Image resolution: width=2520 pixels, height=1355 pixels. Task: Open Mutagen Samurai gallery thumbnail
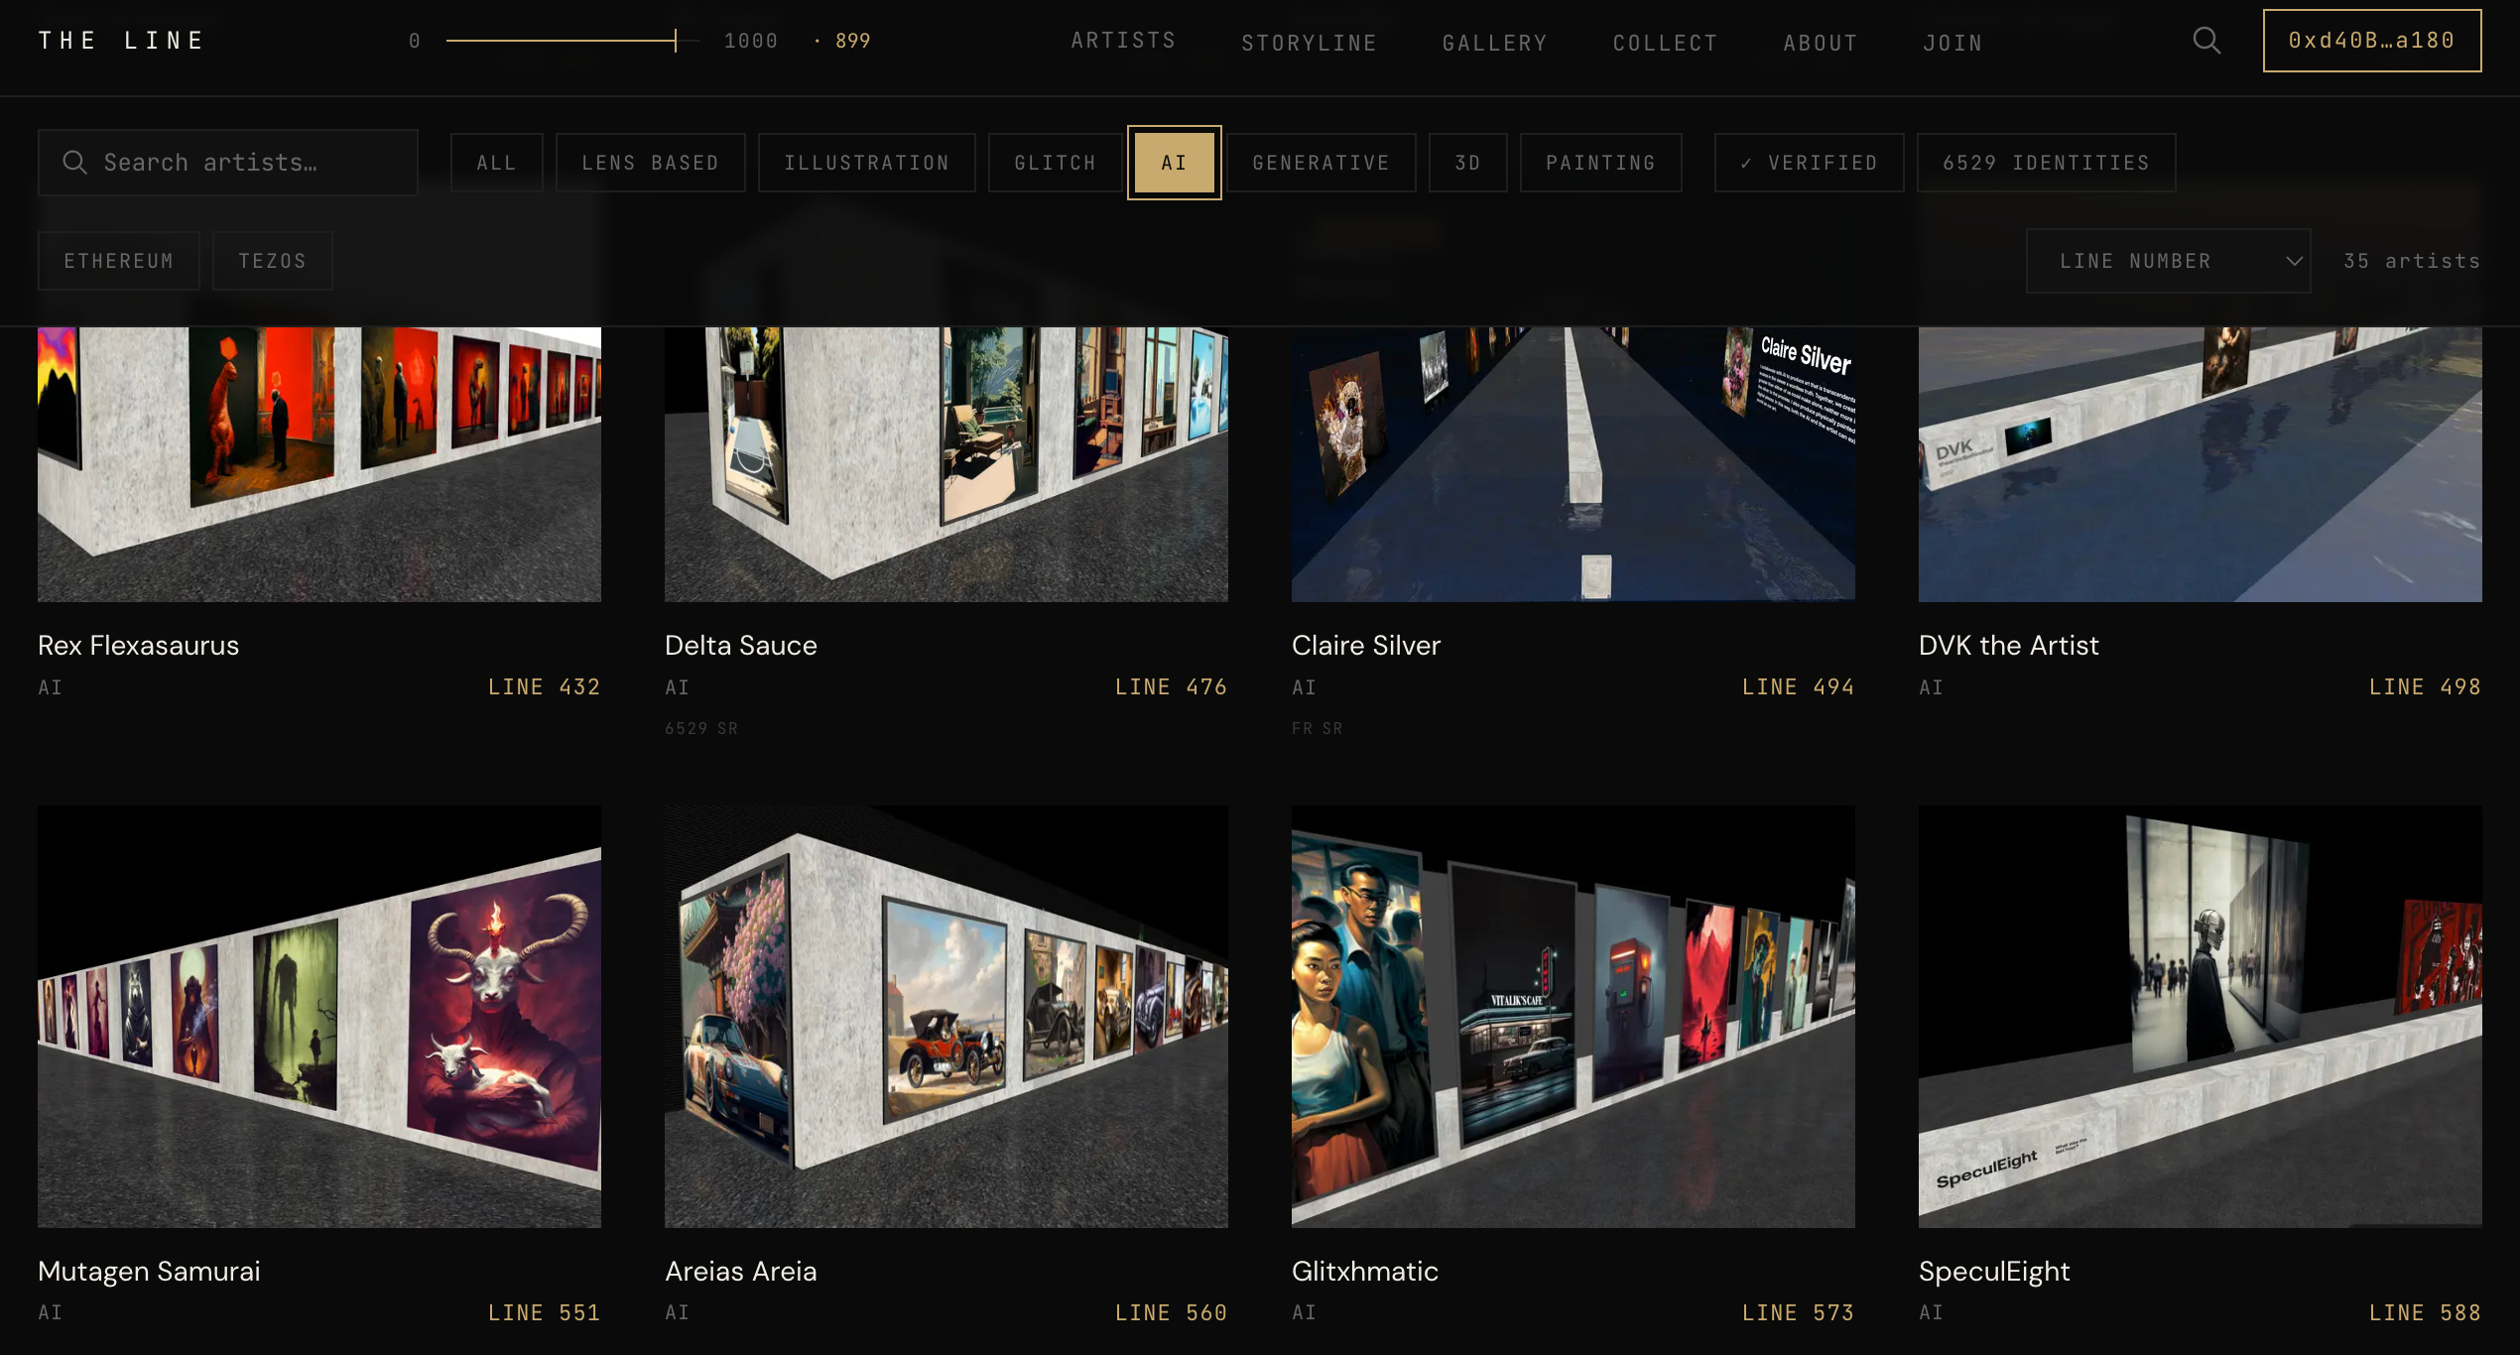[x=318, y=1016]
